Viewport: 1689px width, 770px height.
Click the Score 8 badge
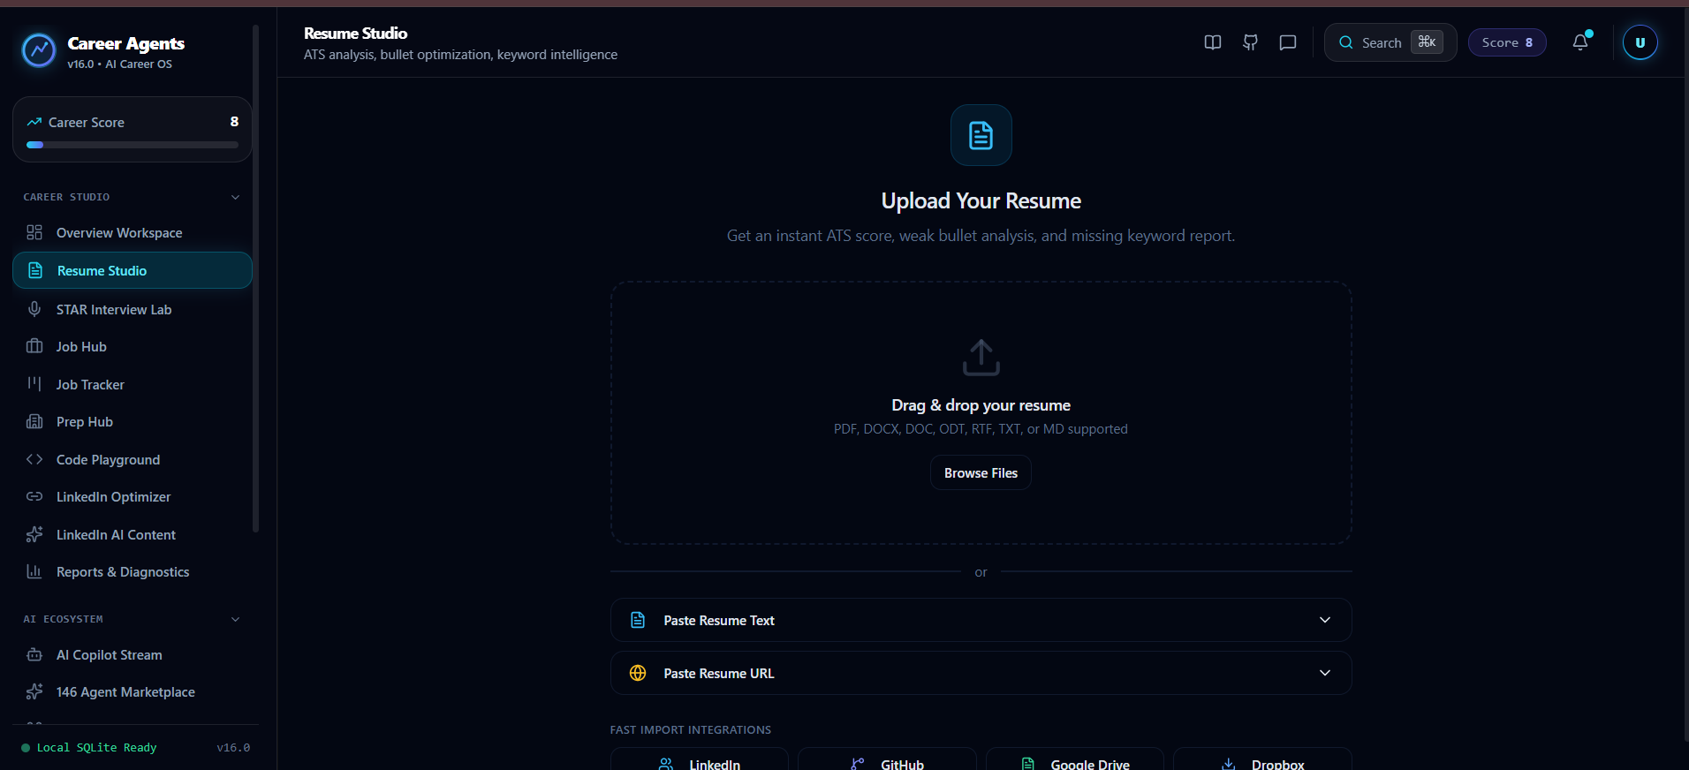1507,42
